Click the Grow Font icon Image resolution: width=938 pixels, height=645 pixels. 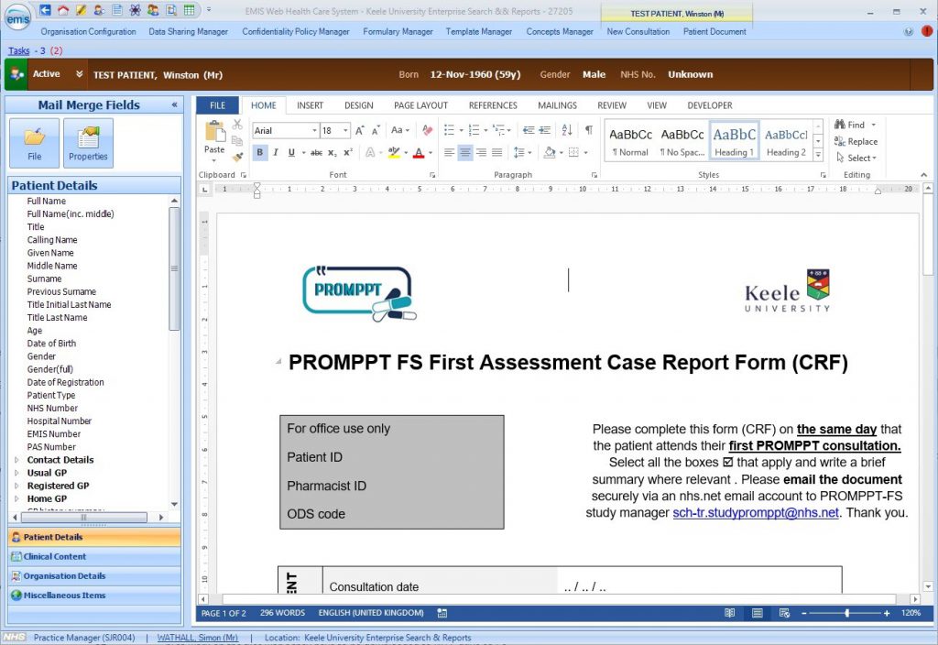pyautogui.click(x=359, y=130)
